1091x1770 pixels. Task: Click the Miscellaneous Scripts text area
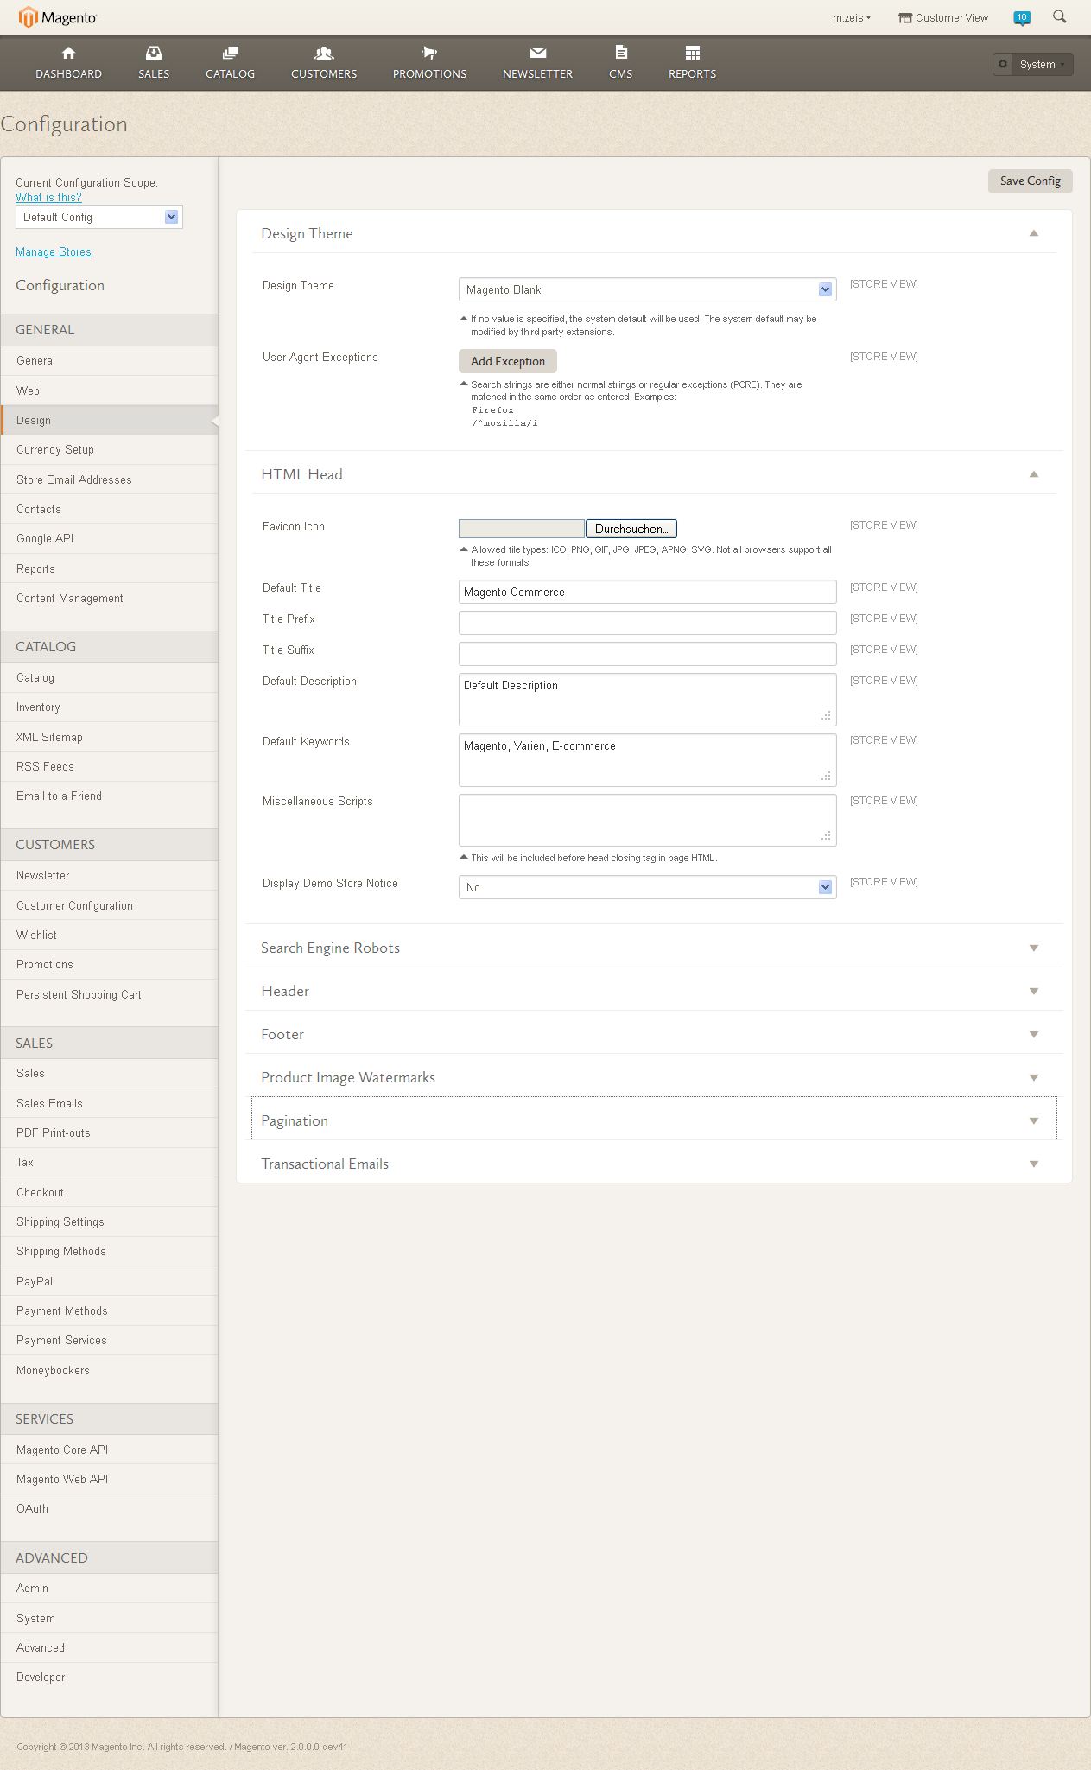647,820
